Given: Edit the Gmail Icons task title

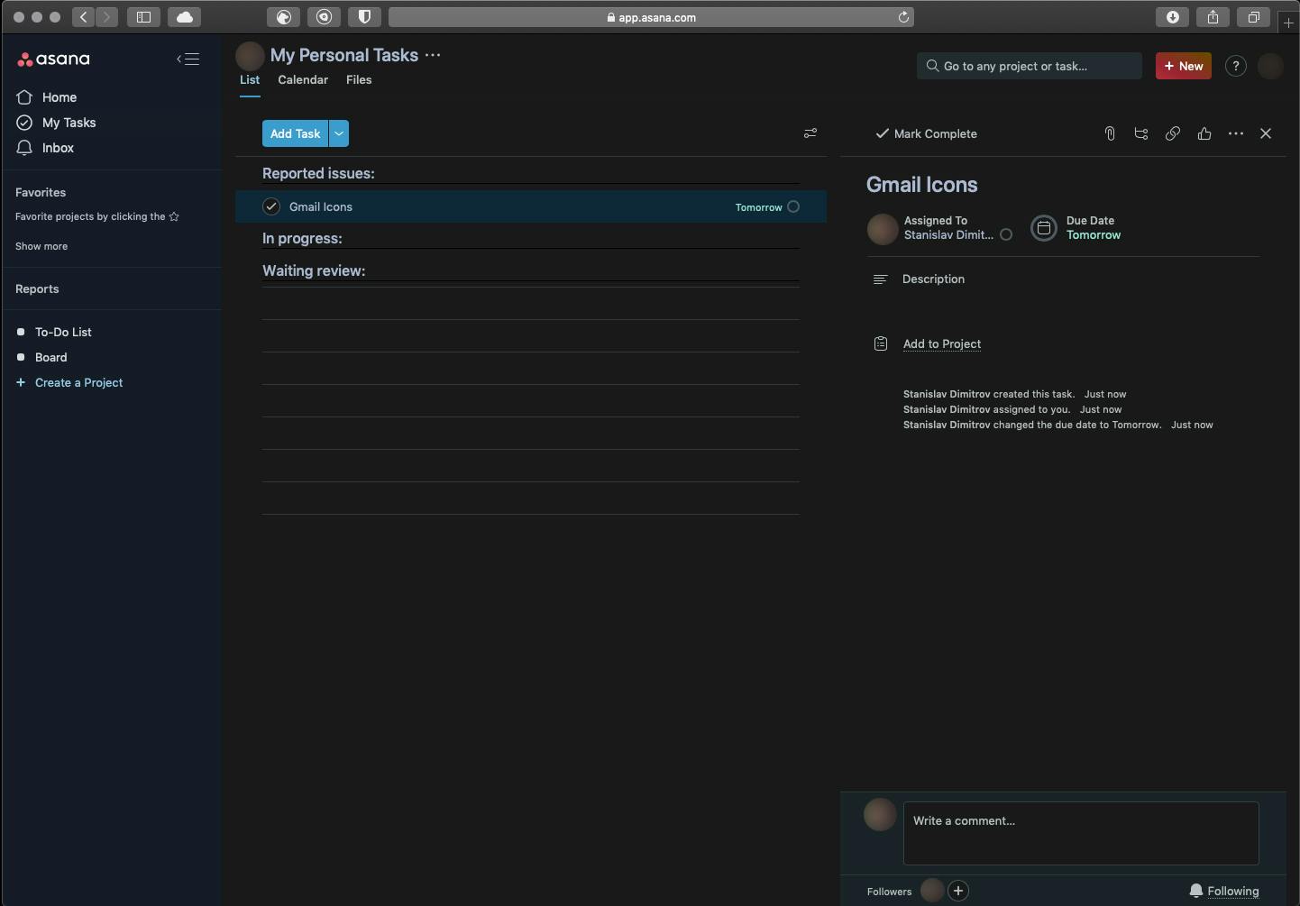Looking at the screenshot, I should (921, 185).
